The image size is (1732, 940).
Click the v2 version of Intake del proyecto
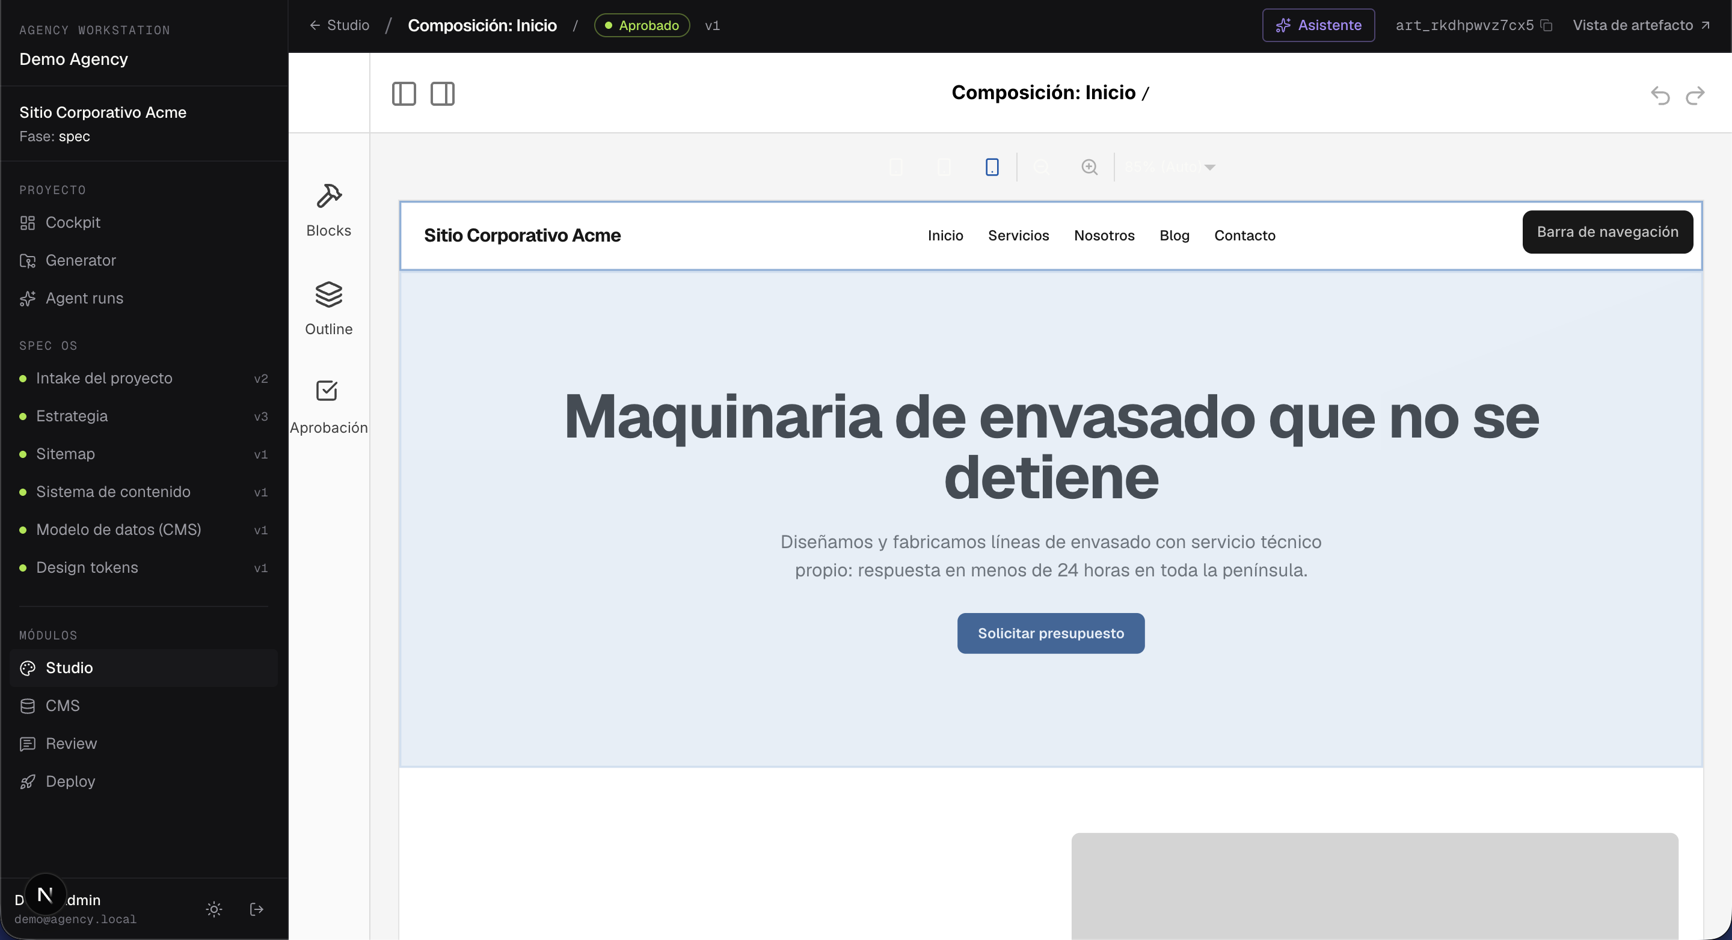[x=261, y=379]
